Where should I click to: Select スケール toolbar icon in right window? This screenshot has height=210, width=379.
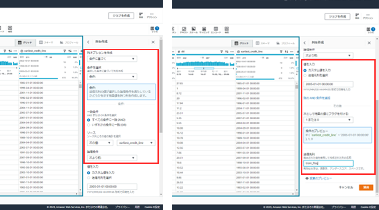point(194,30)
